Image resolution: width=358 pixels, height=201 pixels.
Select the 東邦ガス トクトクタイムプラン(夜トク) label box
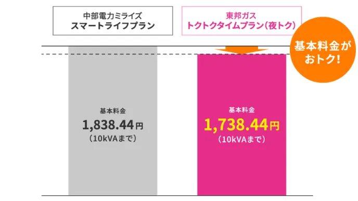pyautogui.click(x=241, y=21)
